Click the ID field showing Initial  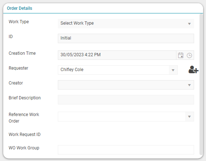tap(126, 38)
